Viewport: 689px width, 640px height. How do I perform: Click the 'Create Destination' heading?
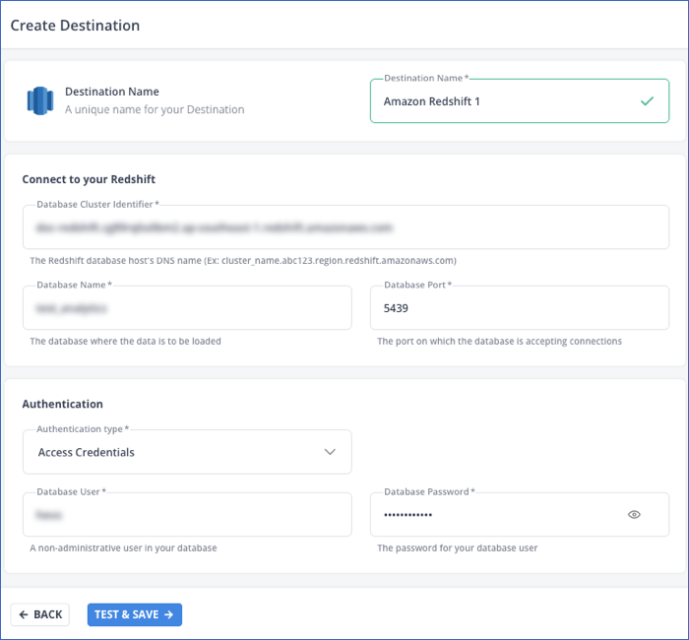[x=75, y=26]
